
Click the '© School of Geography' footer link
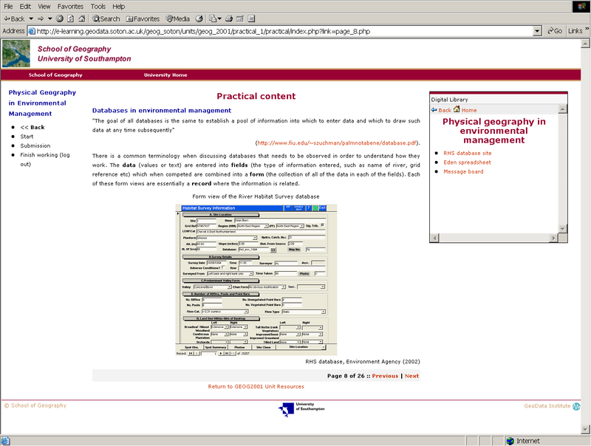point(35,405)
